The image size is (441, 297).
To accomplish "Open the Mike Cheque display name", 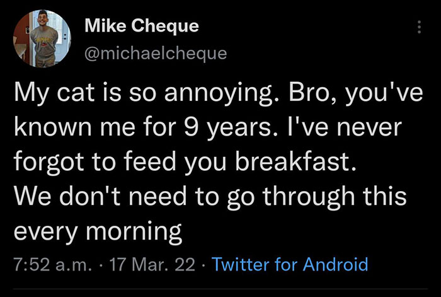I will (140, 26).
